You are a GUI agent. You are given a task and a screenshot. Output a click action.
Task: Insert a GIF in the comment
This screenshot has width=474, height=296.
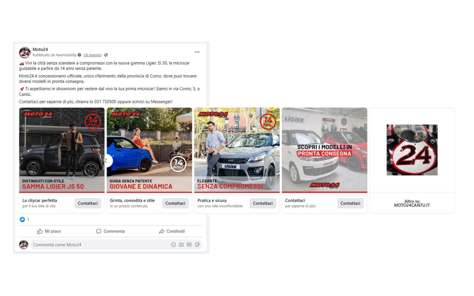[189, 245]
